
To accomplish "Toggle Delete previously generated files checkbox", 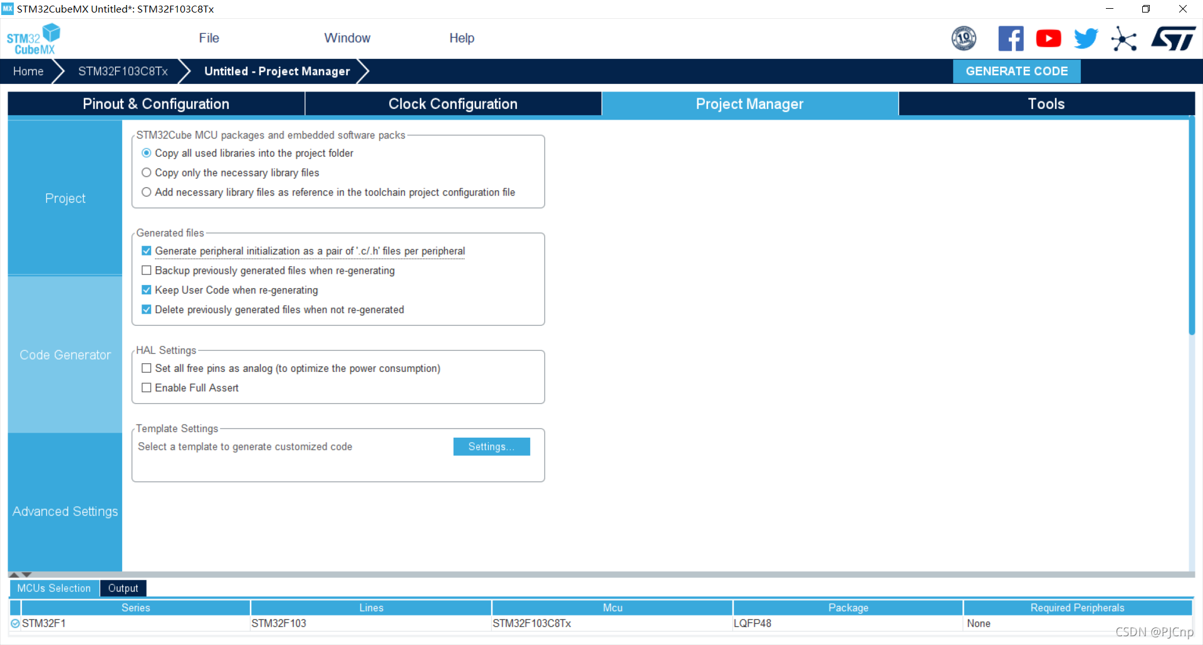I will 146,309.
